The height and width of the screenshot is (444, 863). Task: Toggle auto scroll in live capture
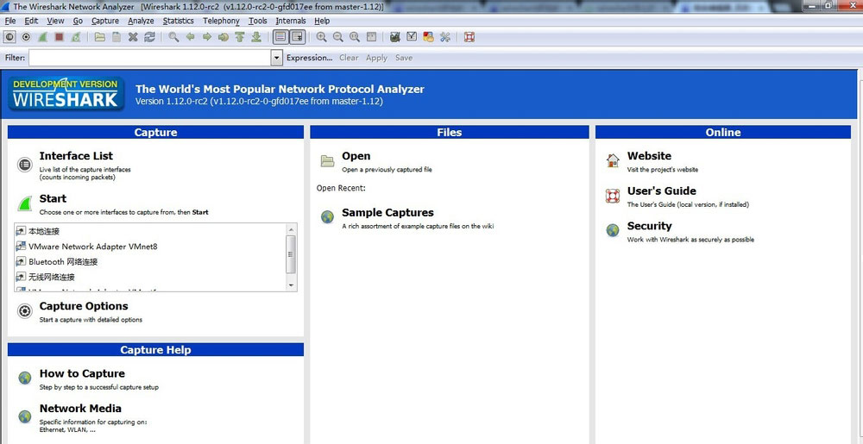[298, 37]
